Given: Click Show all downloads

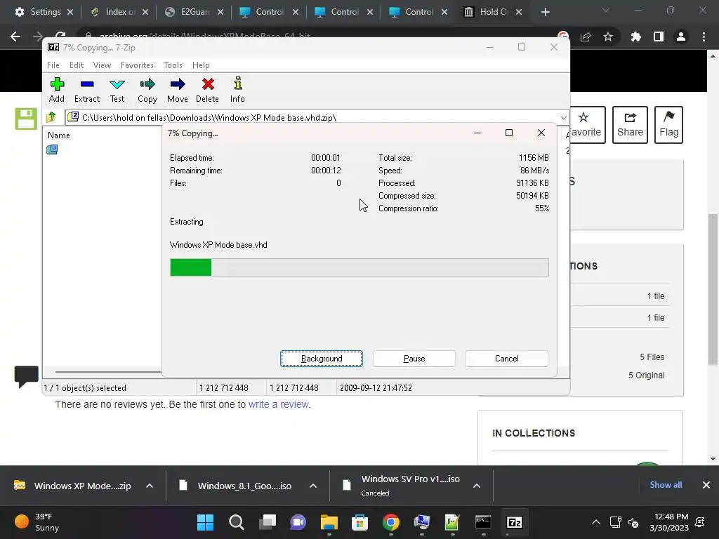Looking at the screenshot, I should 666,484.
